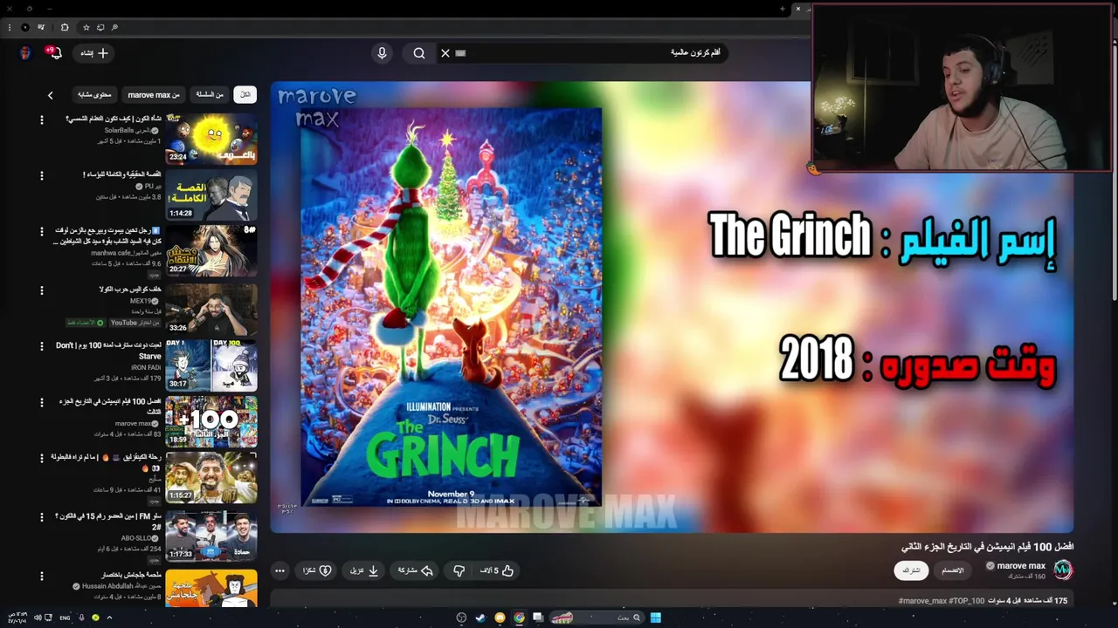The height and width of the screenshot is (628, 1118).
Task: Open the 1:15:27 video thumbnail
Action: point(211,477)
